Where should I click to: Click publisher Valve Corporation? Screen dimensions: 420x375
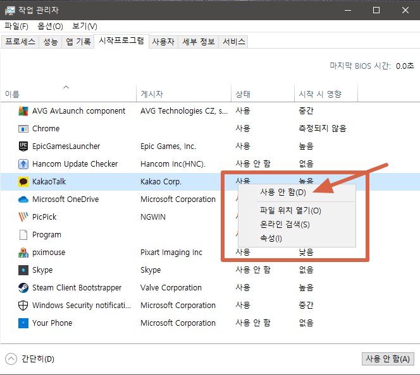(171, 288)
